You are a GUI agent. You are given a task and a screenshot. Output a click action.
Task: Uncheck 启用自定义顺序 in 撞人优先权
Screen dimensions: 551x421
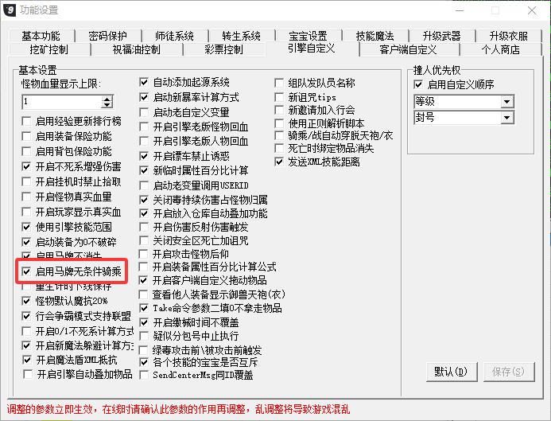[x=418, y=85]
